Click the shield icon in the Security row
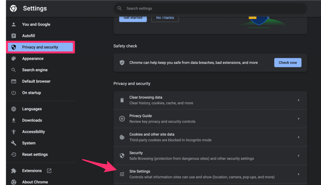This screenshot has height=185, width=321. pyautogui.click(x=122, y=156)
